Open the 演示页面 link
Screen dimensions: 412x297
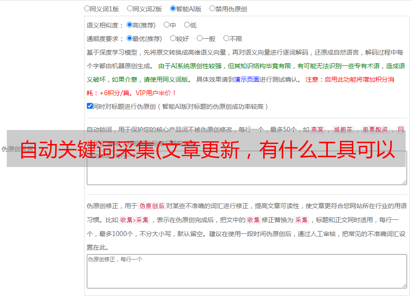tap(247, 79)
